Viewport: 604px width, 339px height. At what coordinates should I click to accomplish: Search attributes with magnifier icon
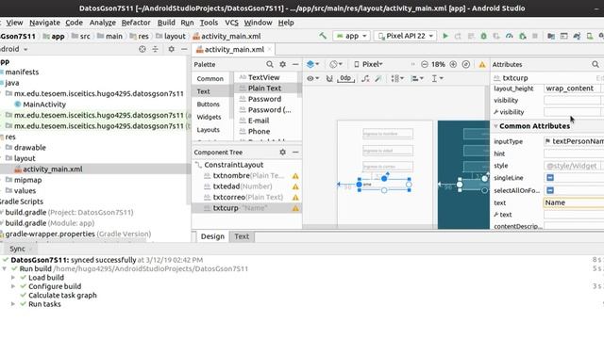(x=596, y=64)
